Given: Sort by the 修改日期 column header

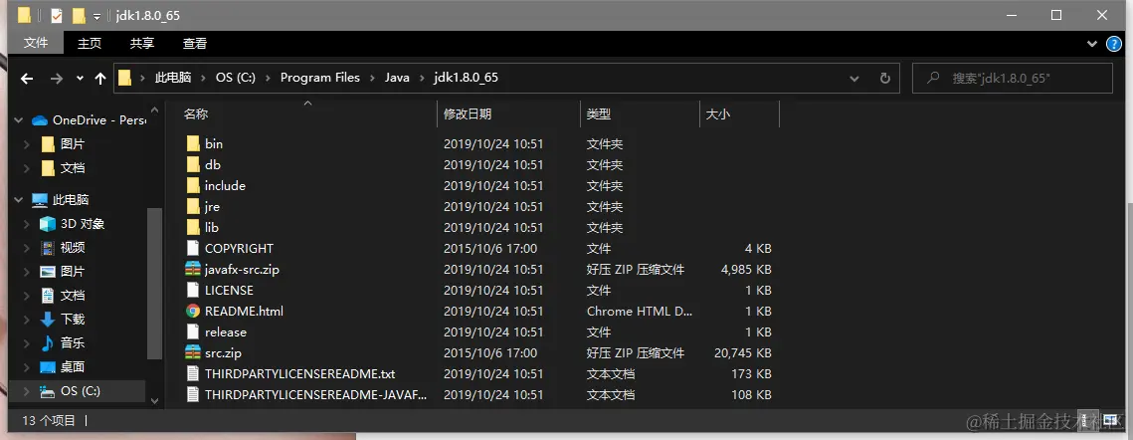Looking at the screenshot, I should tap(468, 114).
